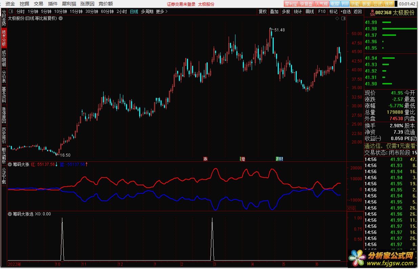Open the 犀利猫 menu

(69, 4)
